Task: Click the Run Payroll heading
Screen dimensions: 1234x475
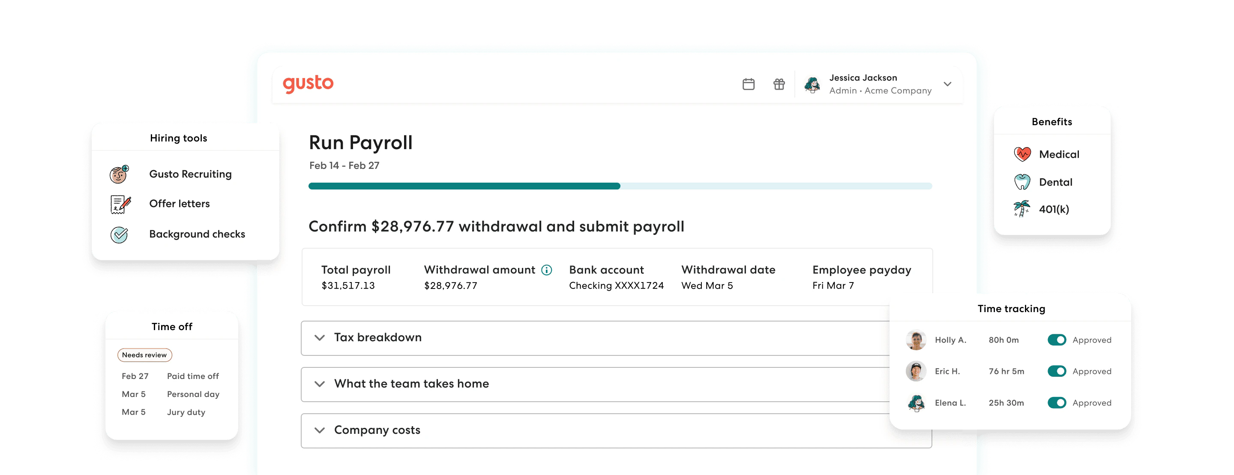Action: (x=360, y=143)
